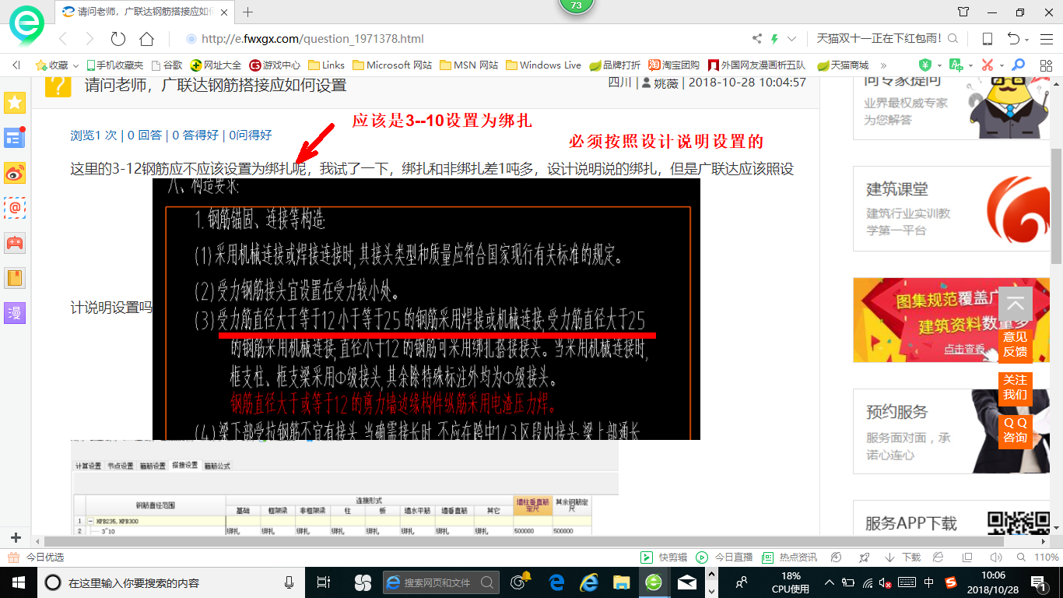This screenshot has width=1063, height=598.
Task: Reload the page with the refresh icon
Action: click(118, 39)
